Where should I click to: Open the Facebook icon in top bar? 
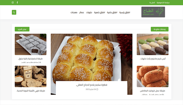click(x=17, y=2)
